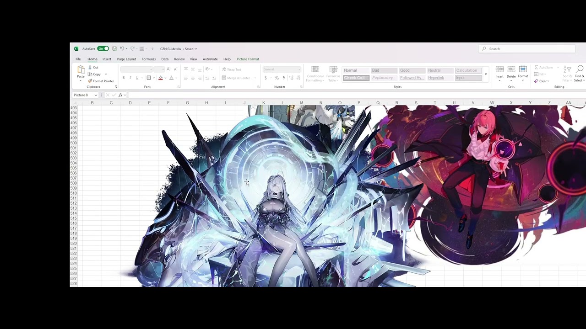Open the File menu
This screenshot has width=586, height=329.
(x=78, y=59)
